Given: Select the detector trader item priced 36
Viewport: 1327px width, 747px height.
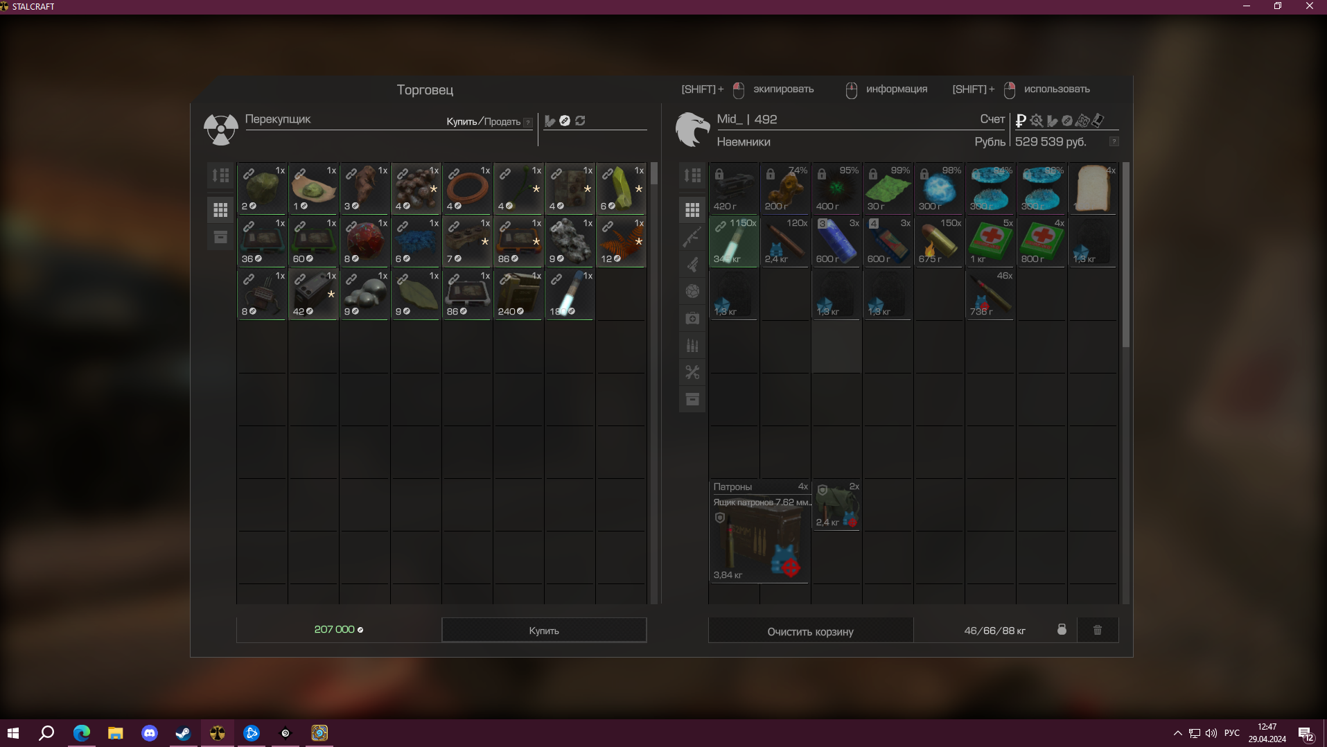Looking at the screenshot, I should pos(262,241).
